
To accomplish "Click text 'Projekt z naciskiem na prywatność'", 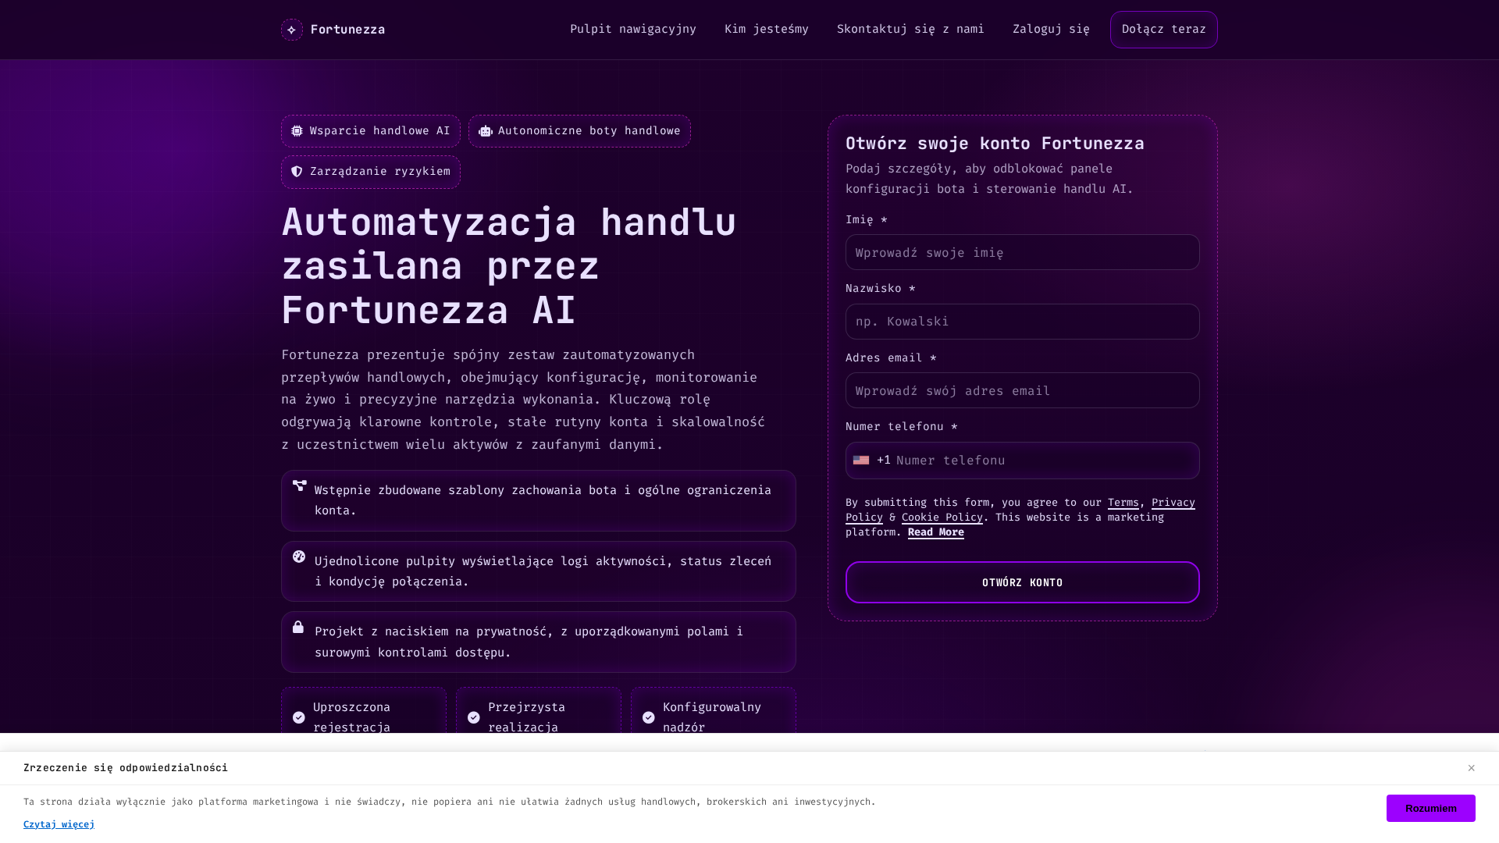I will pyautogui.click(x=434, y=631).
